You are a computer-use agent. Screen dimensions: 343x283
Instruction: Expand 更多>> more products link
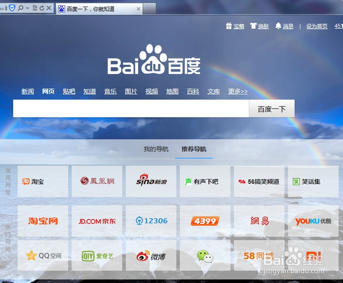point(238,91)
